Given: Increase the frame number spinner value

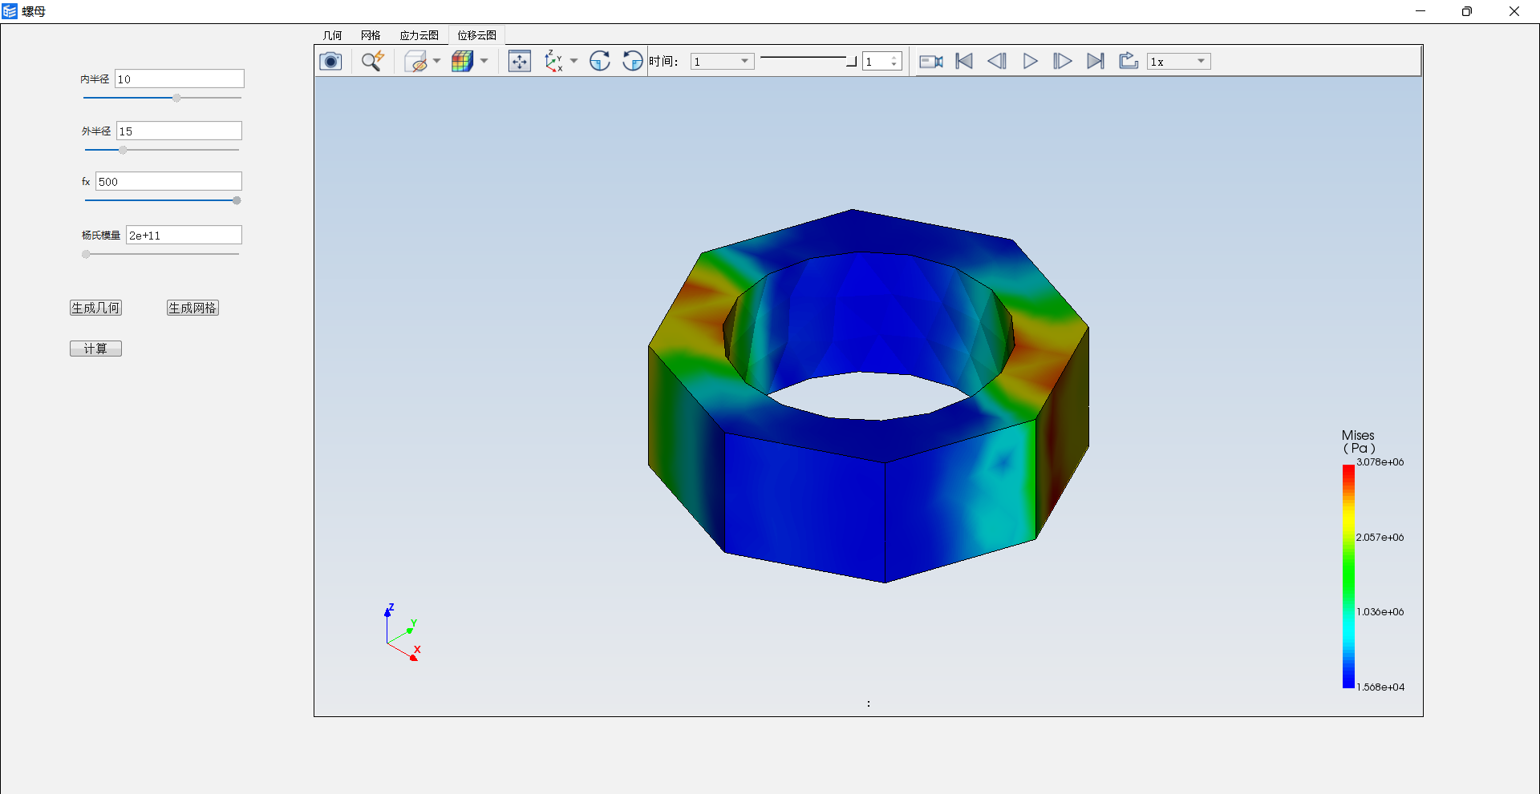Looking at the screenshot, I should (x=894, y=58).
